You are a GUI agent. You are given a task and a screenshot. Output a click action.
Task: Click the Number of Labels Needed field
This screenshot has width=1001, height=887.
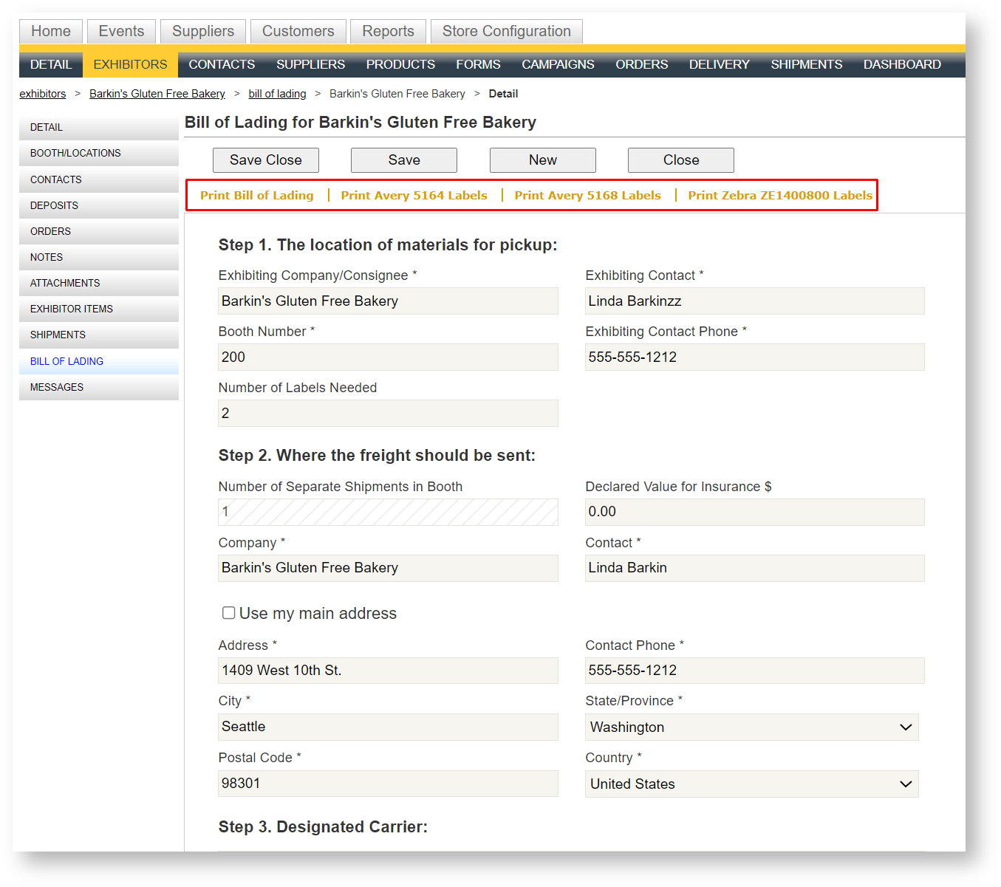(x=388, y=413)
